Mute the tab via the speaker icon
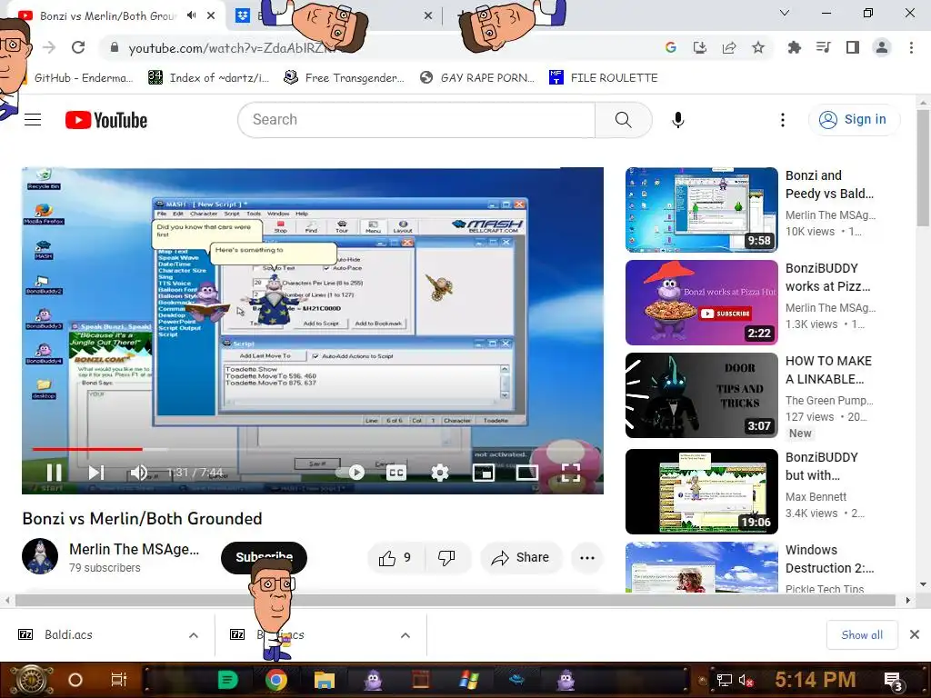 191,15
